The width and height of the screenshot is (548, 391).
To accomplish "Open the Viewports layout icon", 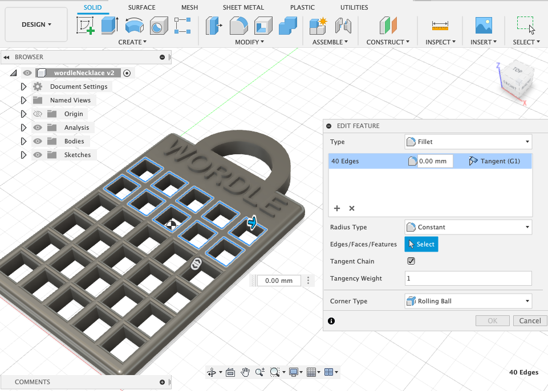I will click(x=328, y=372).
